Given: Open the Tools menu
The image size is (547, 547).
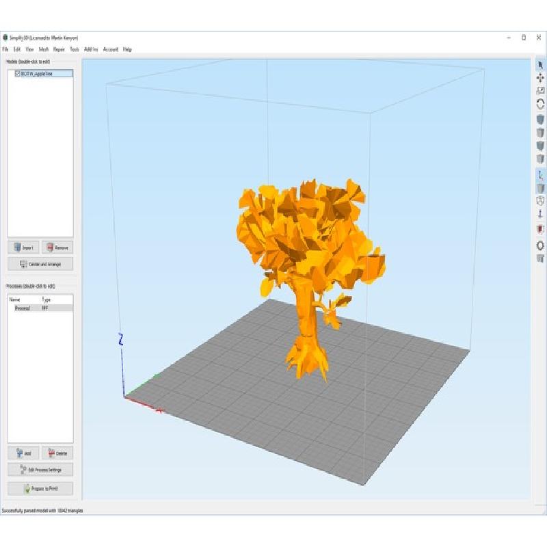Looking at the screenshot, I should click(75, 49).
